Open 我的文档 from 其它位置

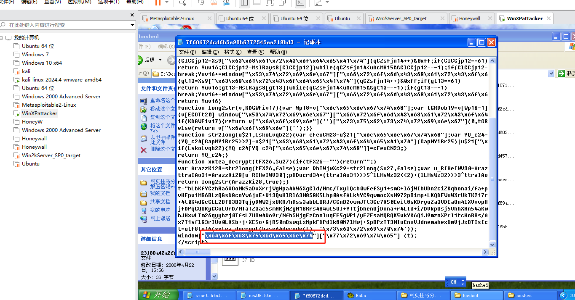click(160, 193)
